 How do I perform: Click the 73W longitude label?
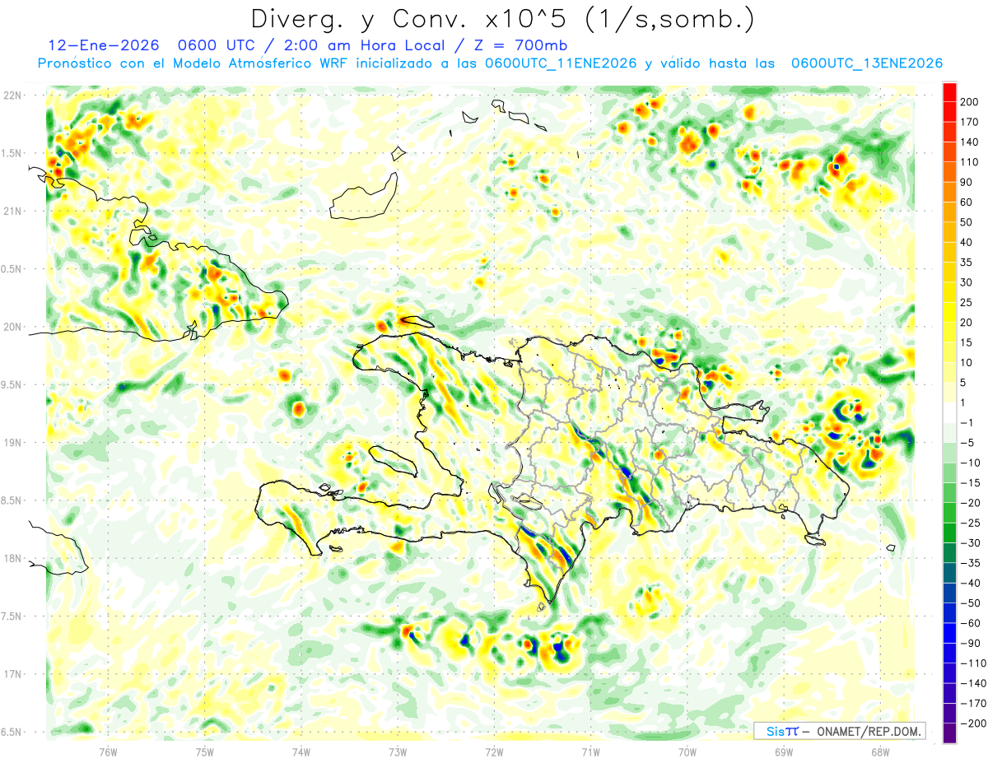[x=398, y=751]
